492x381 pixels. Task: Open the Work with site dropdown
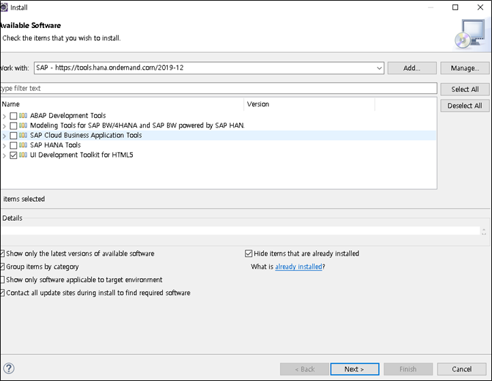coord(379,67)
